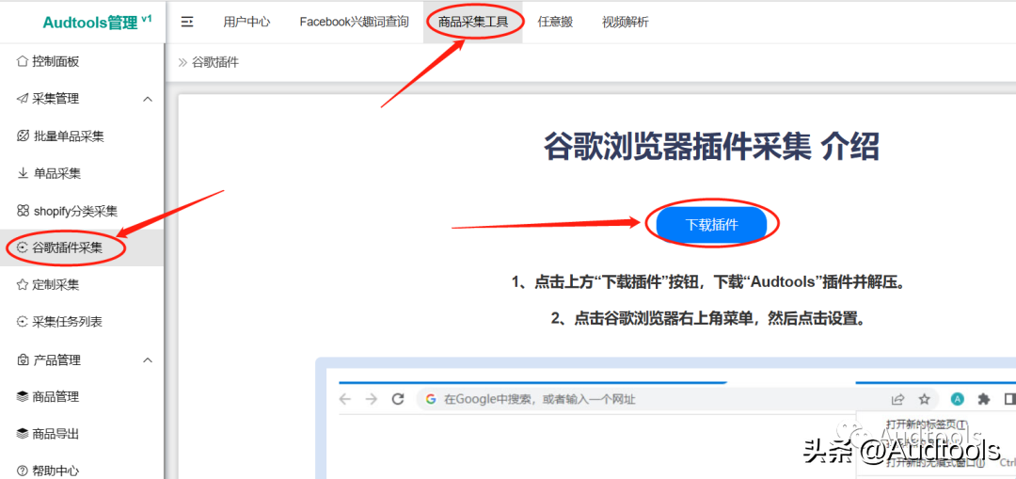Click the puzzle-piece extensions icon
This screenshot has height=479, width=1016.
coord(984,399)
